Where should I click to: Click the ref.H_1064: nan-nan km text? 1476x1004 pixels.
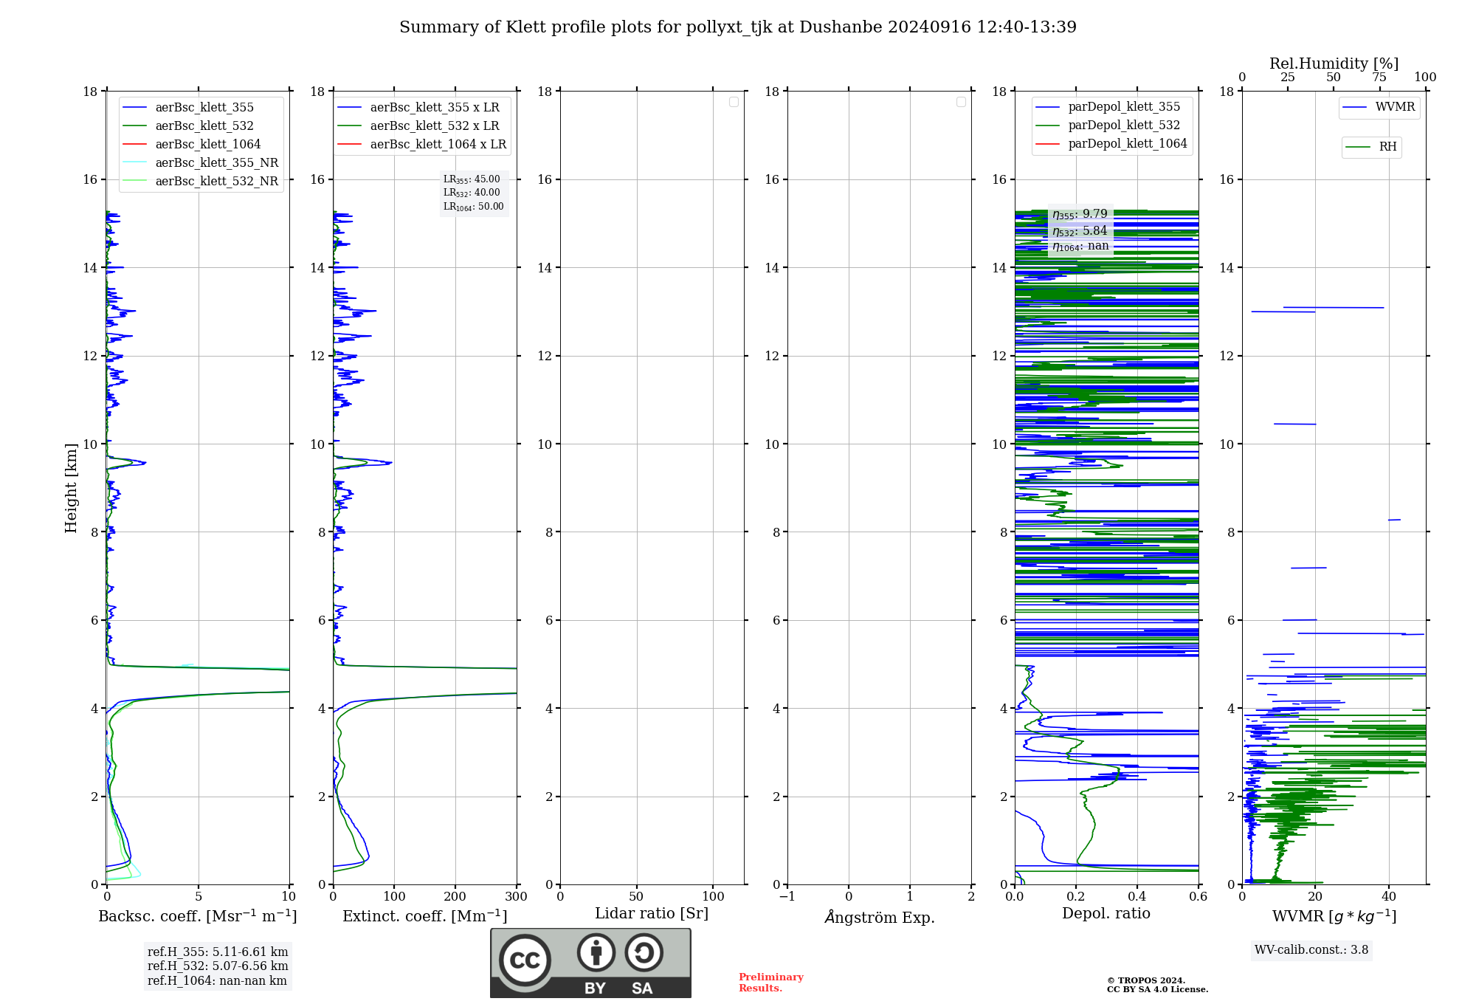(x=217, y=981)
